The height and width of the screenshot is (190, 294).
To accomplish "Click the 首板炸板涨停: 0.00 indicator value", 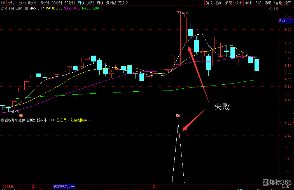I will click(x=41, y=120).
